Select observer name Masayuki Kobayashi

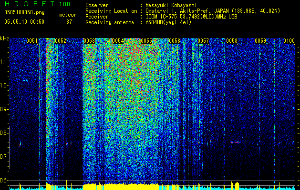(171, 5)
